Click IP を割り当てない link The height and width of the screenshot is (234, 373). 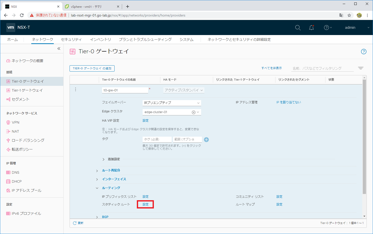[x=289, y=102]
